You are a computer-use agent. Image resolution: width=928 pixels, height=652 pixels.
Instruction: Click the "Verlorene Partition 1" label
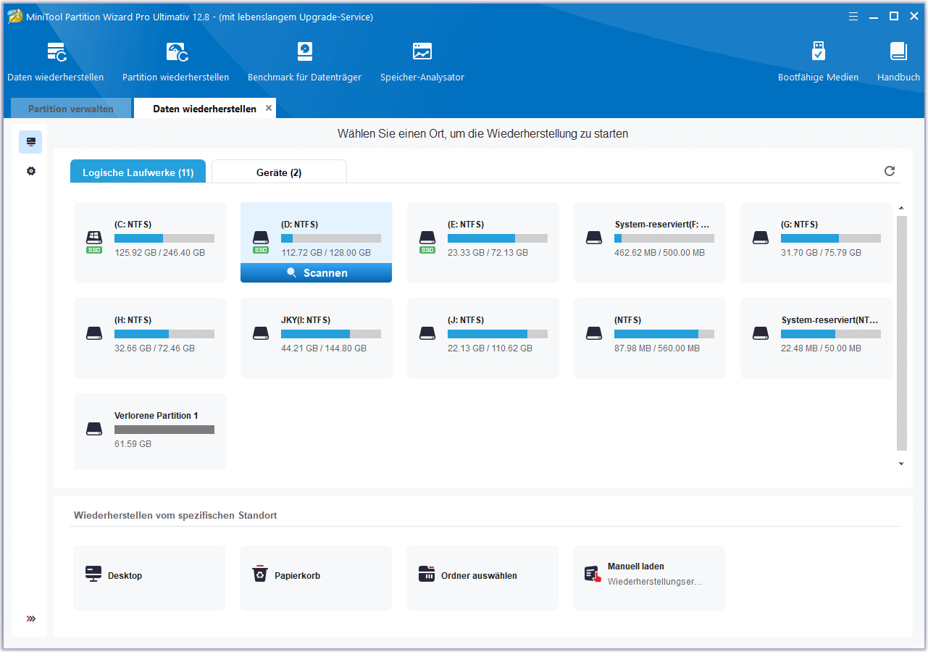tap(156, 416)
